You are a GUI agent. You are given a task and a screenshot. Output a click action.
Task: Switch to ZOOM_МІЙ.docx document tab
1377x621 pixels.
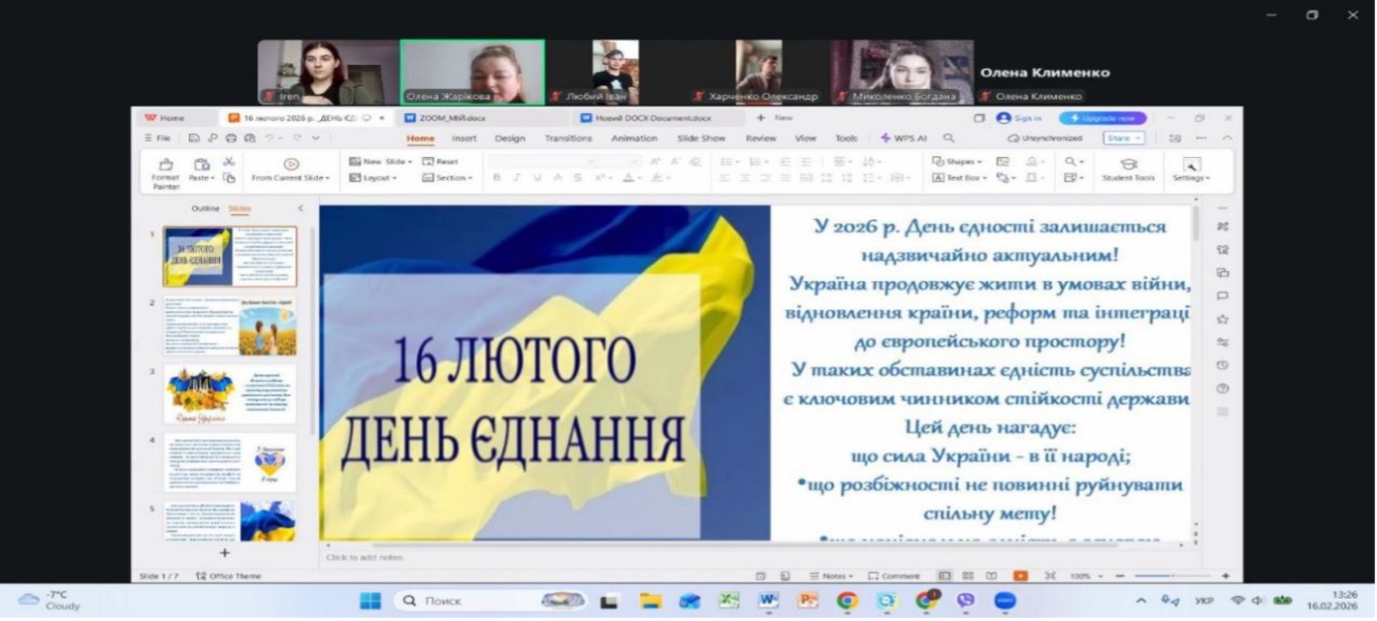tap(451, 118)
